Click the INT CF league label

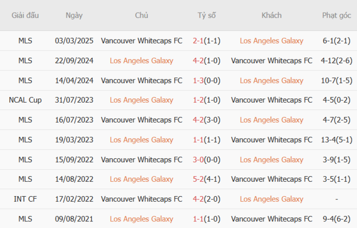[25, 199]
